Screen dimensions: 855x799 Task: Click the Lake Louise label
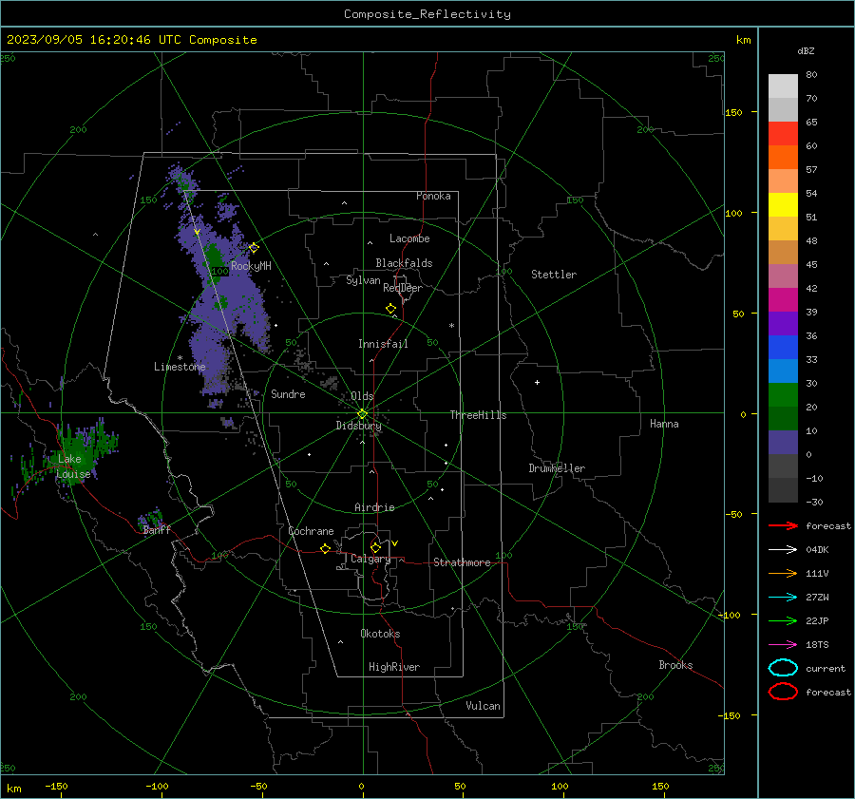(73, 466)
